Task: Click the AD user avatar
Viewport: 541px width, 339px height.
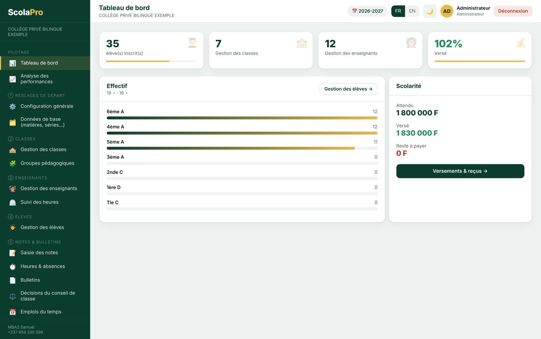Action: (x=447, y=11)
